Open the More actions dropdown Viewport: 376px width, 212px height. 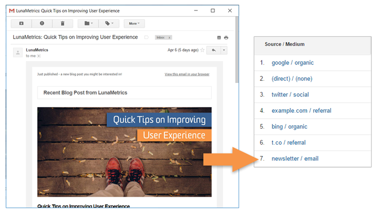pyautogui.click(x=134, y=23)
